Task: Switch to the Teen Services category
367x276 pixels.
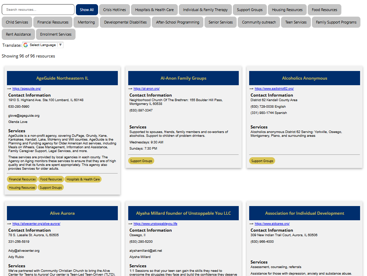Action: coord(296,22)
